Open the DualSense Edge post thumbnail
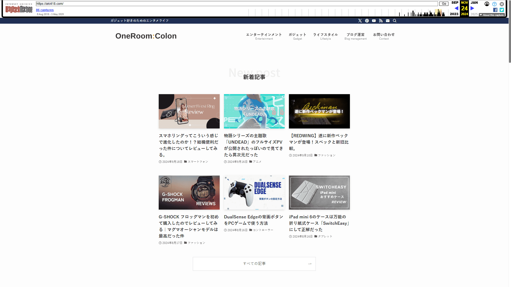Viewport: 511px width, 287px height. click(254, 193)
